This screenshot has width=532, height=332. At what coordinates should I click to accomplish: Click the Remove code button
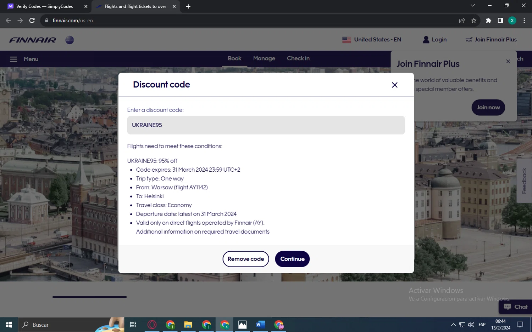pos(246,259)
